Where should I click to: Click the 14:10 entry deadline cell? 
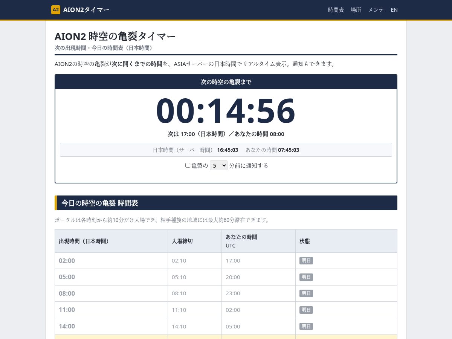195,326
